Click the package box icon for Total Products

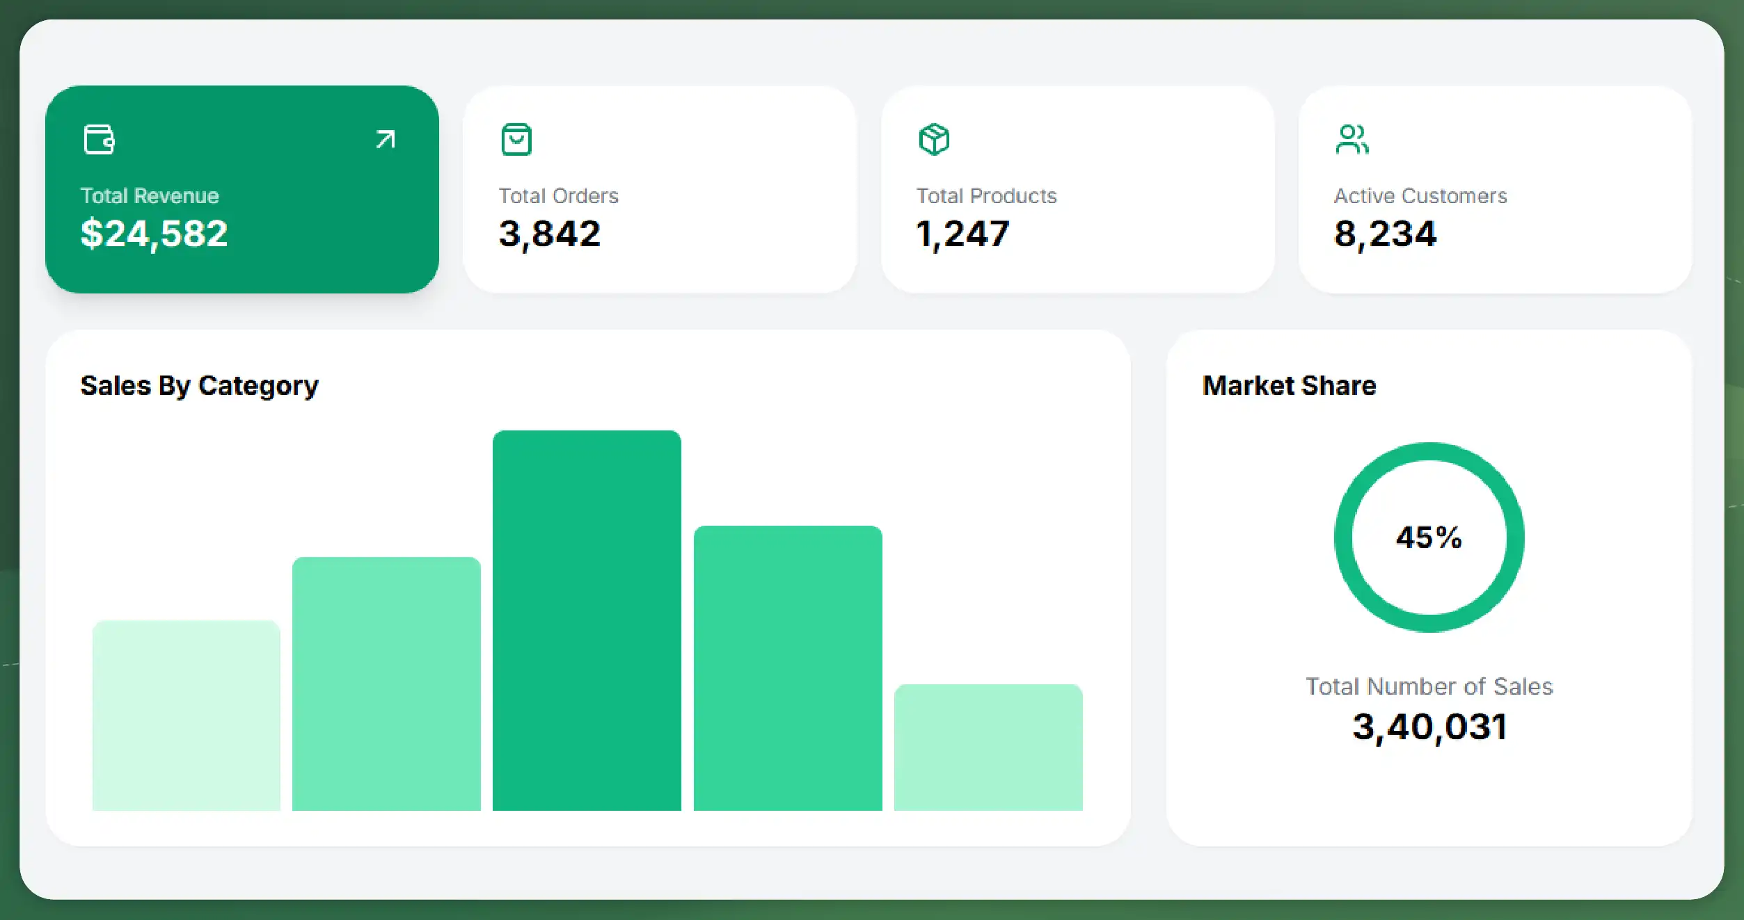[934, 139]
